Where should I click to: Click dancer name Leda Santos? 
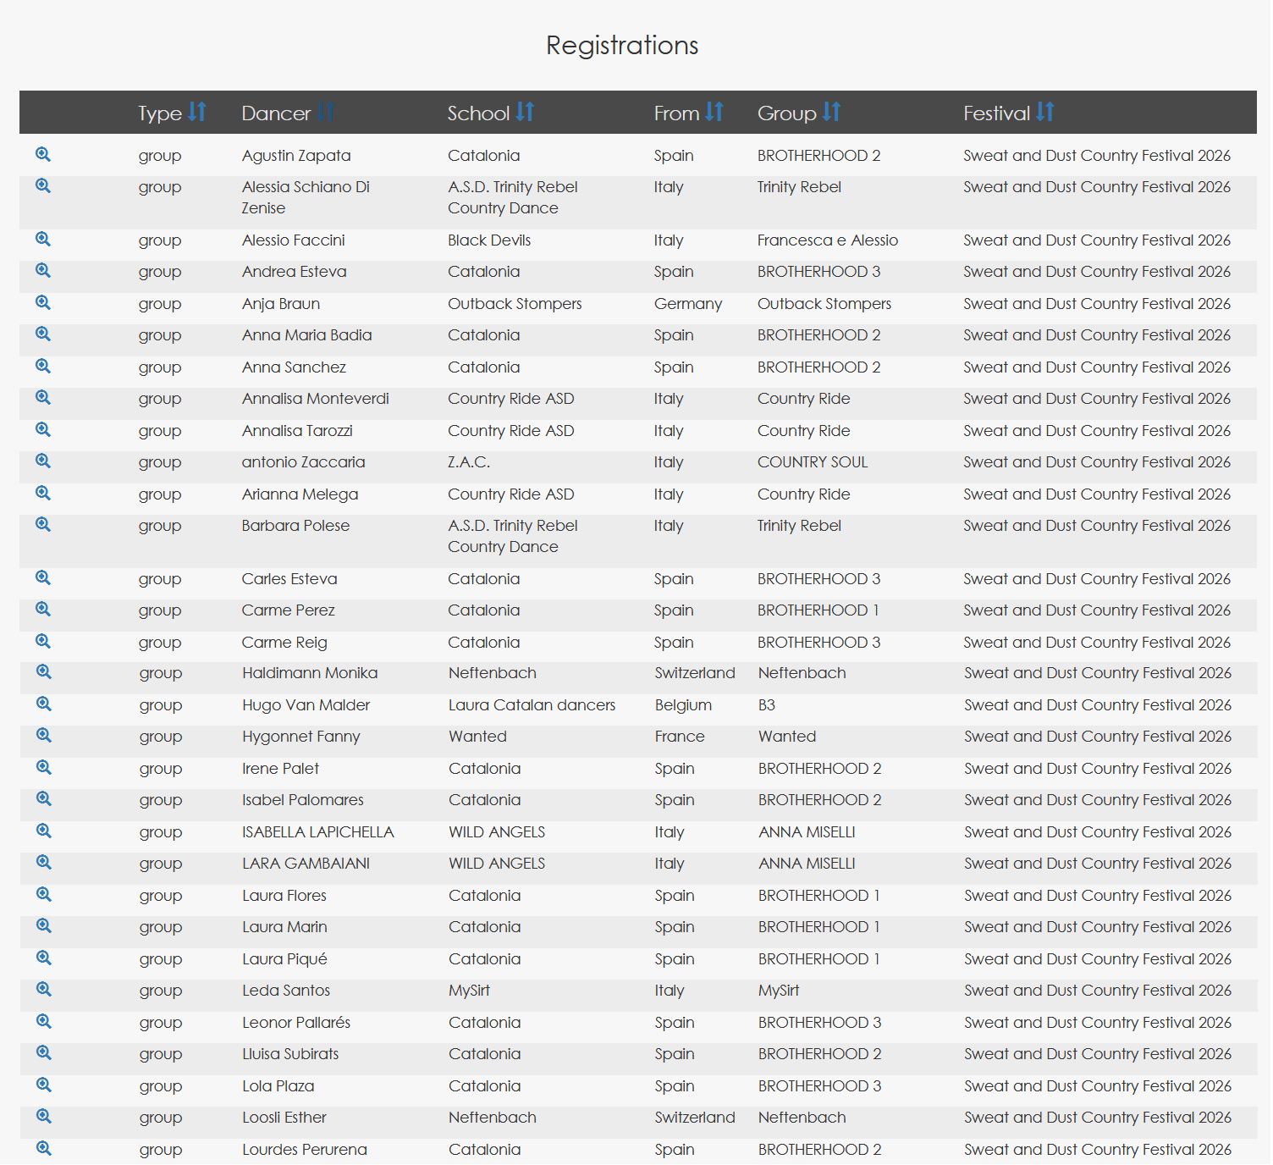pos(286,991)
